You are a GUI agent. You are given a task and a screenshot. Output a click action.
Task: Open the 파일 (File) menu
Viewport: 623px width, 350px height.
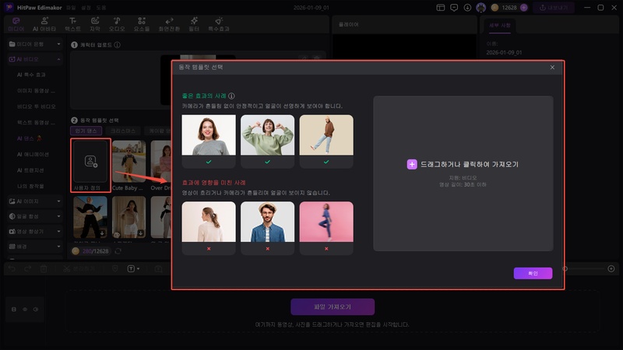[71, 8]
